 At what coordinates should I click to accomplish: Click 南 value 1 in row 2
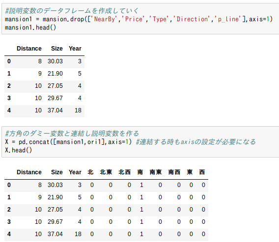pyautogui.click(x=141, y=210)
